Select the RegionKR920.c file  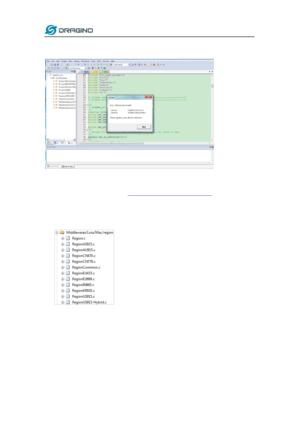click(x=83, y=291)
